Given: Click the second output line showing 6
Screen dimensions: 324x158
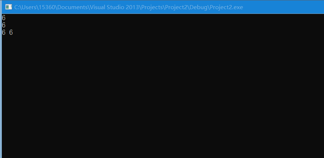Looking at the screenshot, I should [4, 25].
